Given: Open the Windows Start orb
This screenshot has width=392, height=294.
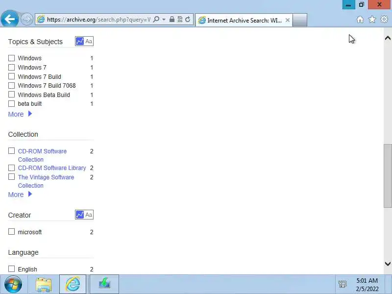Looking at the screenshot, I should pyautogui.click(x=13, y=284).
